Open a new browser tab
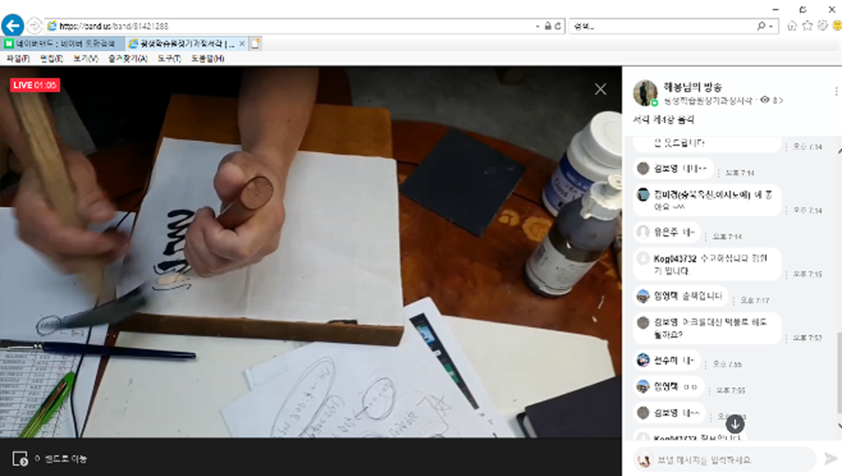The height and width of the screenshot is (476, 842). point(256,43)
